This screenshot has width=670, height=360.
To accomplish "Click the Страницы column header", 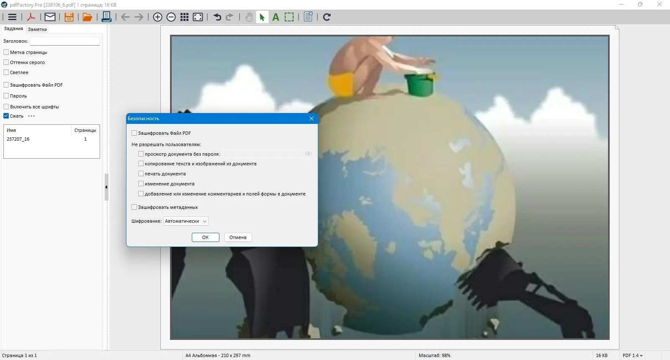I will (x=85, y=130).
